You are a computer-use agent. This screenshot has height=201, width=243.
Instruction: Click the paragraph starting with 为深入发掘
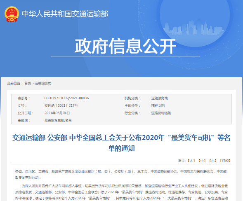121,192
